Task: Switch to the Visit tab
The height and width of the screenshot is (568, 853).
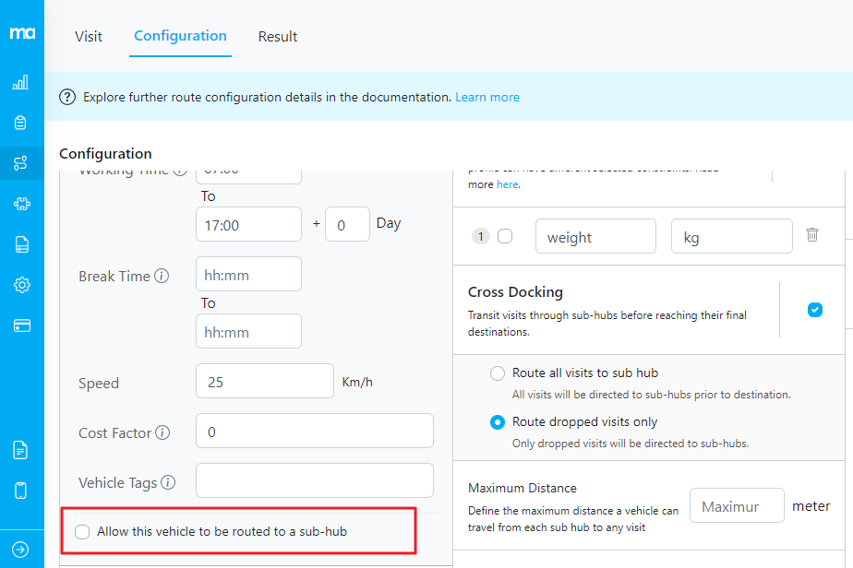Action: (x=89, y=37)
